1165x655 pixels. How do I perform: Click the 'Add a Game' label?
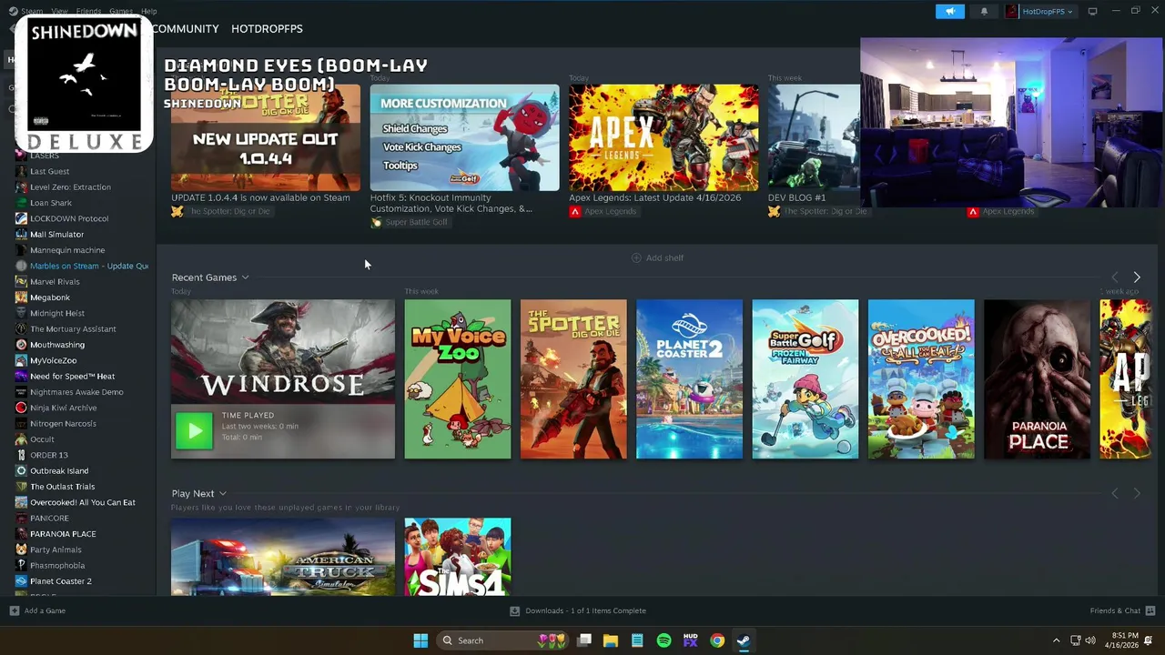[45, 610]
